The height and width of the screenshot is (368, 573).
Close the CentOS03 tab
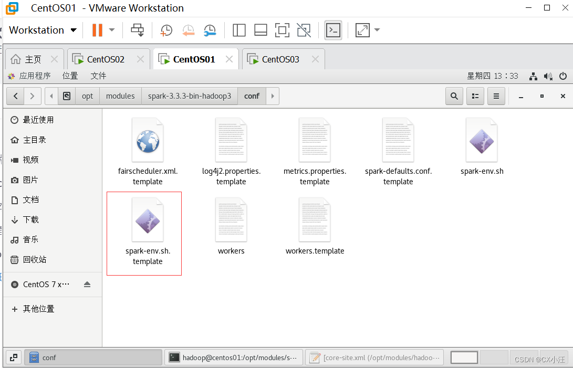pos(315,59)
